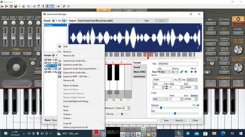The width and height of the screenshot is (245, 137).
Task: Click the Tune link label
Action: coord(155,84)
